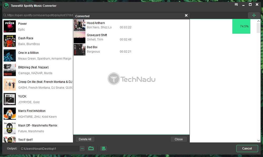Click the Graveyard Shift album cover
This screenshot has width=263, height=157.
pyautogui.click(x=79, y=38)
